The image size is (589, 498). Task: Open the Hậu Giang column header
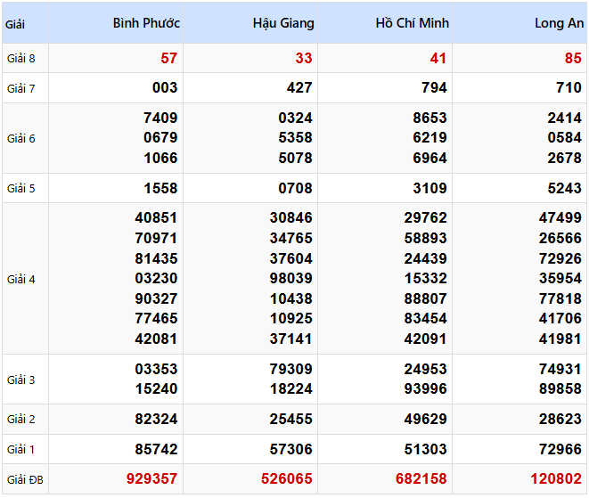coord(282,23)
